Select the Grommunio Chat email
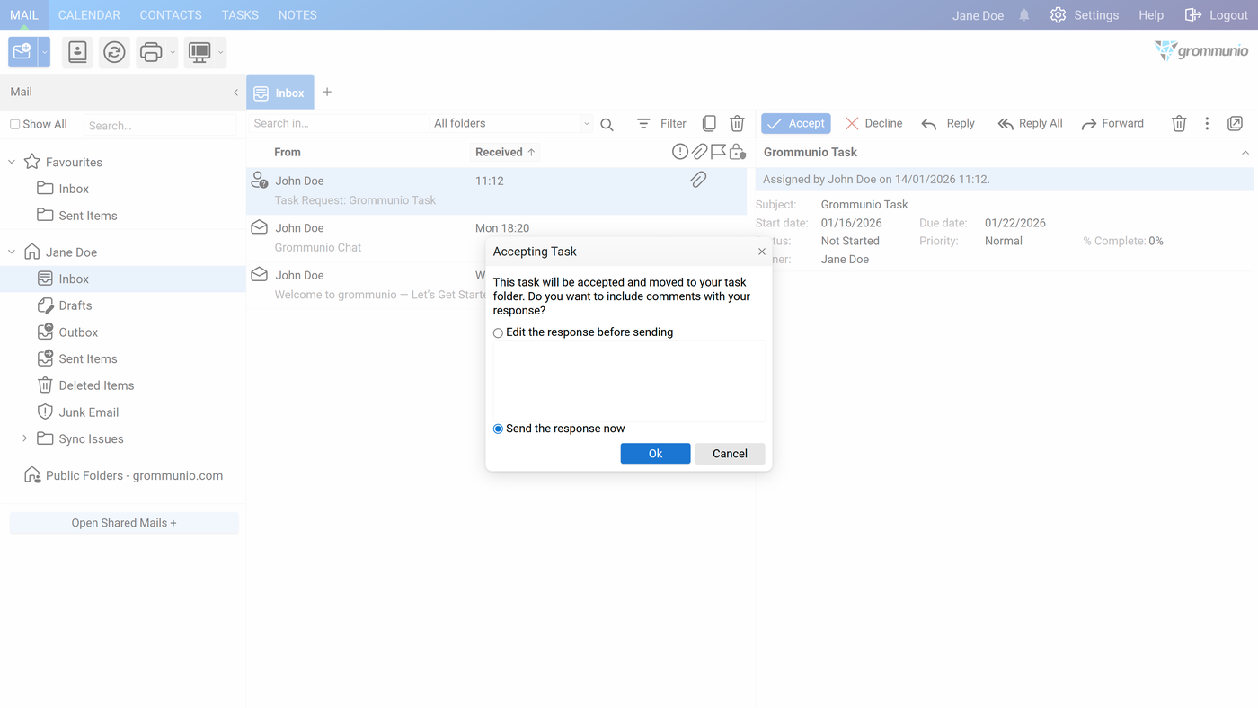 [x=497, y=237]
